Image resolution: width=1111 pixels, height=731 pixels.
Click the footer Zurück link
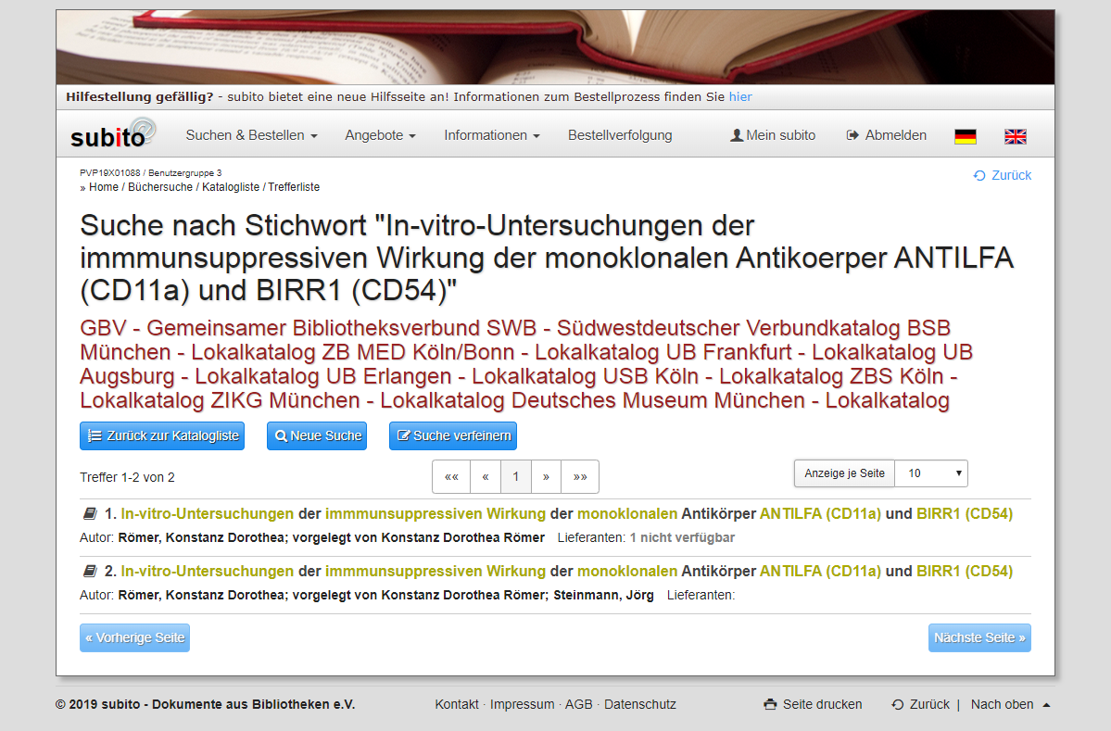click(x=920, y=704)
